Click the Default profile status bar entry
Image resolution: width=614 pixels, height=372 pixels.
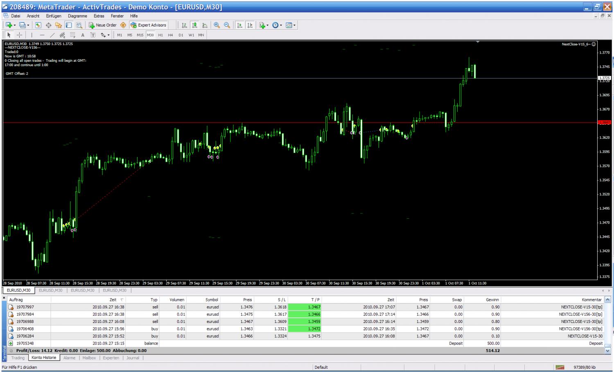(321, 367)
